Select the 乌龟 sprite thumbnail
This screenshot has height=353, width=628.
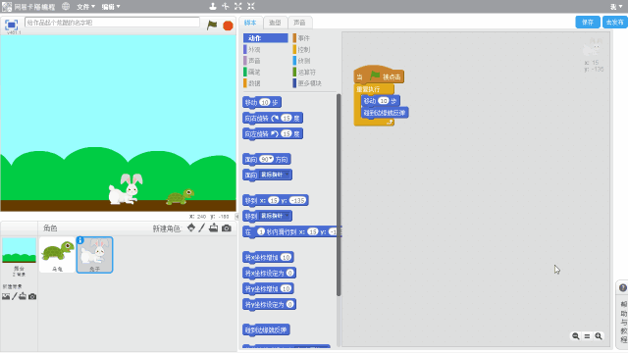57,255
